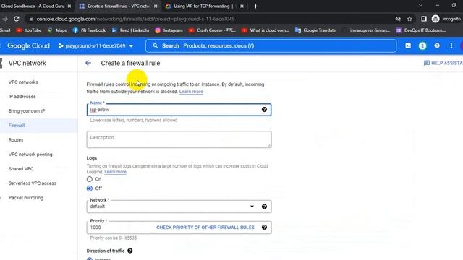This screenshot has height=260, width=463.
Task: Open VPC network peering in sidebar
Action: (30, 155)
